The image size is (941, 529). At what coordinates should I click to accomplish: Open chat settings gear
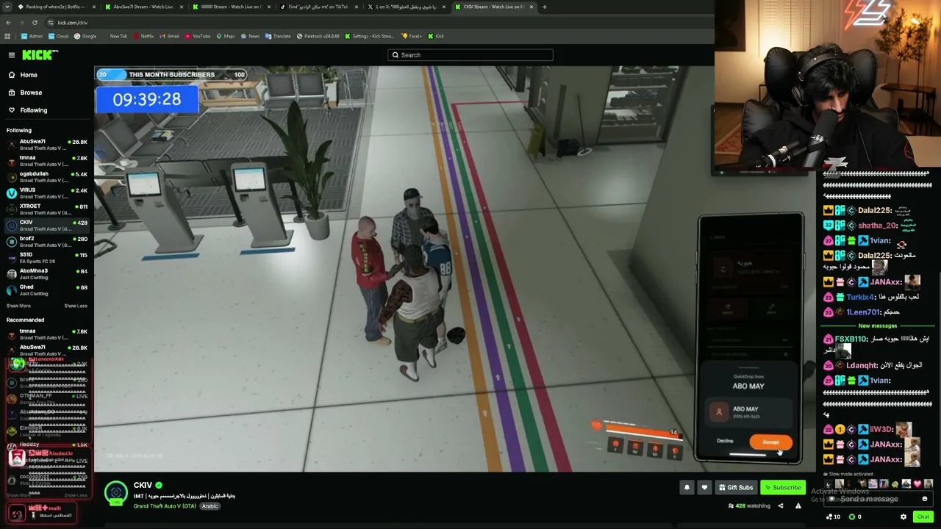(x=904, y=517)
